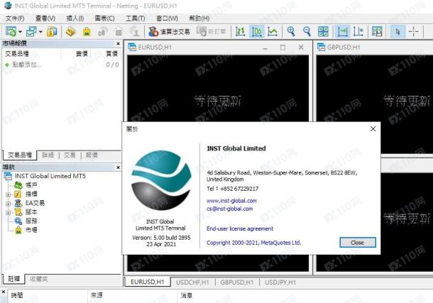Close the 導航 Navigator panel
Viewport: 433px width, 303px height.
[119, 167]
